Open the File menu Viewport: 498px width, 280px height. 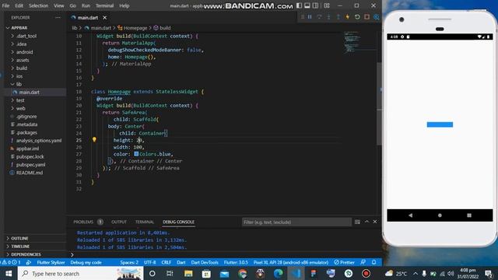(x=5, y=5)
